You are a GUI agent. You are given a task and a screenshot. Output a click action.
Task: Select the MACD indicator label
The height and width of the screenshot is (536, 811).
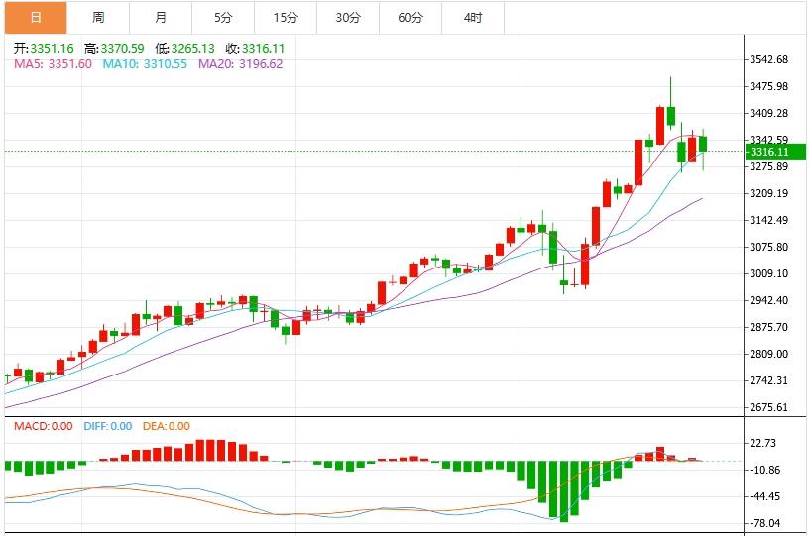pyautogui.click(x=42, y=426)
